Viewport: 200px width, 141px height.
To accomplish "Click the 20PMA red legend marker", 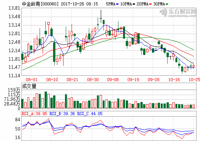I will 150,4.
